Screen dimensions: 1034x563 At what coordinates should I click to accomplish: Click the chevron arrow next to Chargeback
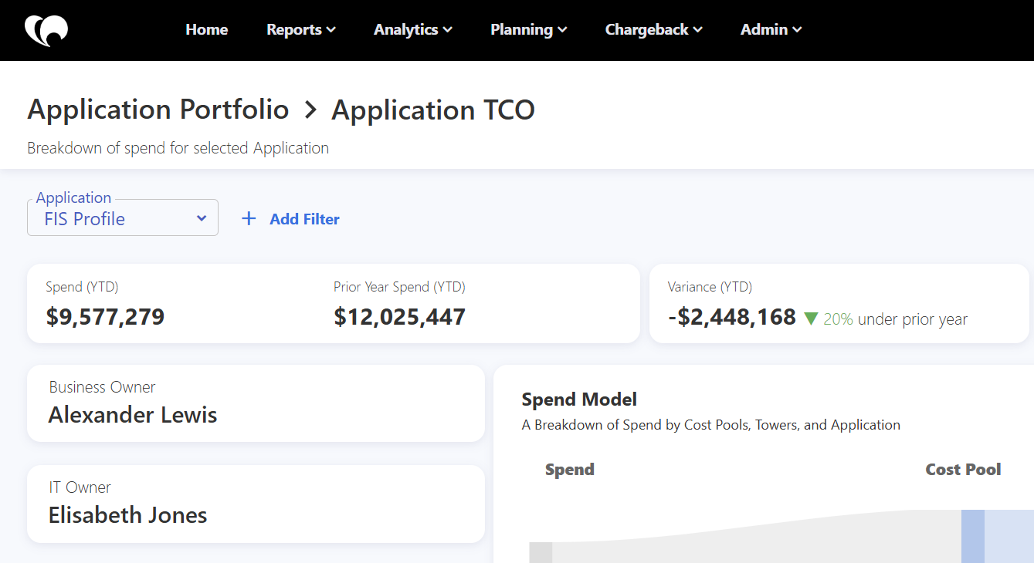point(698,30)
